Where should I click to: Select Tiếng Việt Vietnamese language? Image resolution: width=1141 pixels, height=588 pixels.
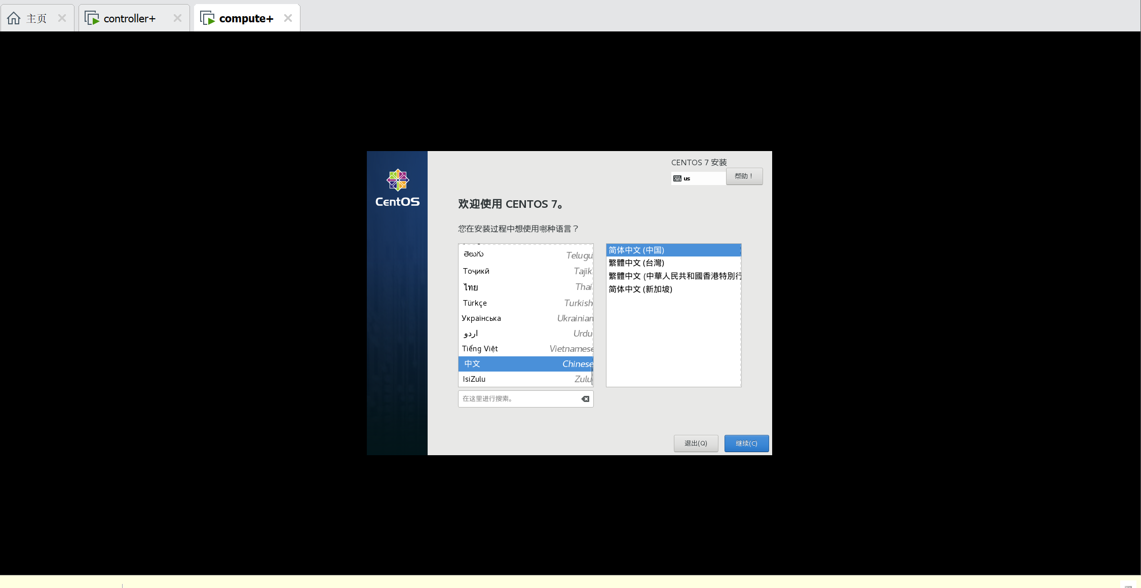click(525, 348)
